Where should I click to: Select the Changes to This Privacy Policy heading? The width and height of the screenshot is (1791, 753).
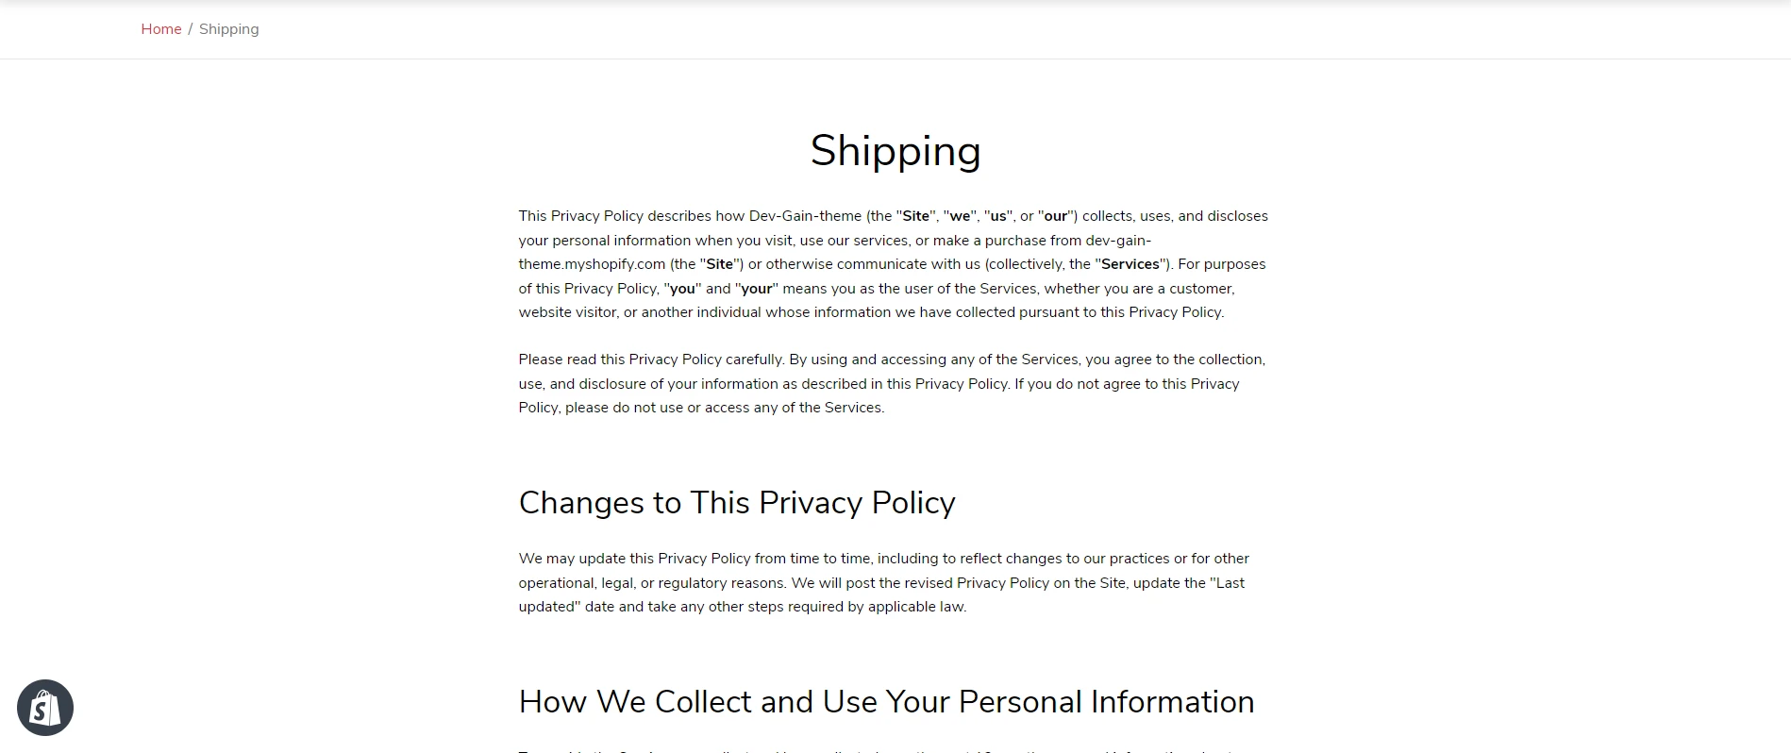point(737,503)
